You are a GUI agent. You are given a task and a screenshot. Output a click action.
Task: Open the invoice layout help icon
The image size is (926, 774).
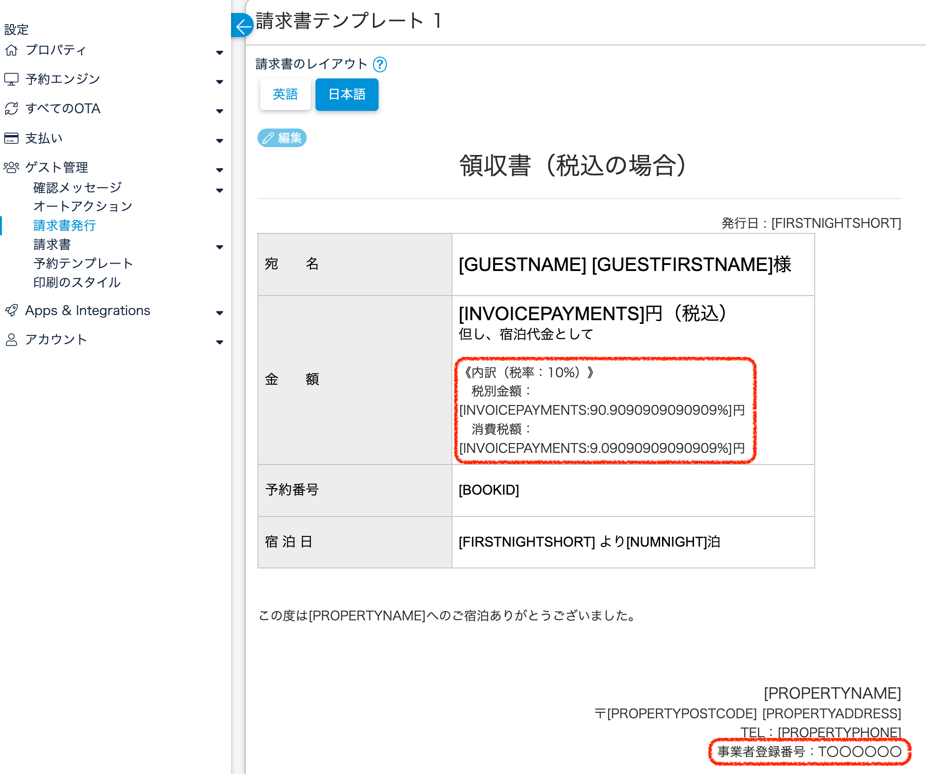coord(379,64)
